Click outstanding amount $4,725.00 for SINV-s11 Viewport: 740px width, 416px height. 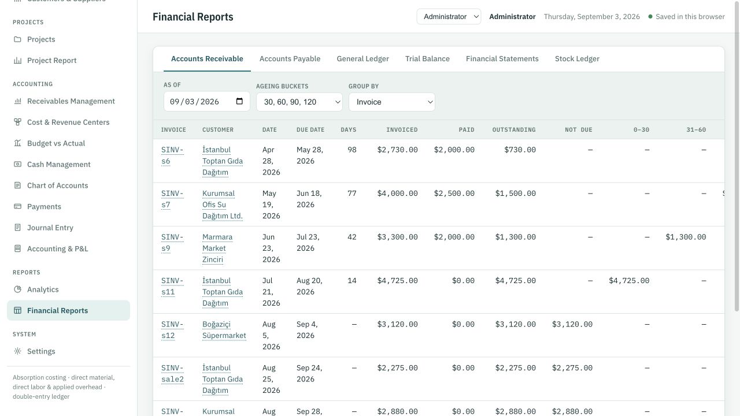[x=515, y=281]
